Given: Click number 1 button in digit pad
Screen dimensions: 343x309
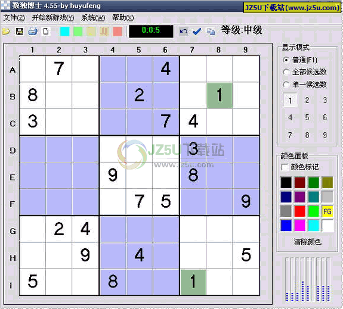Looking at the screenshot, I should tap(290, 101).
